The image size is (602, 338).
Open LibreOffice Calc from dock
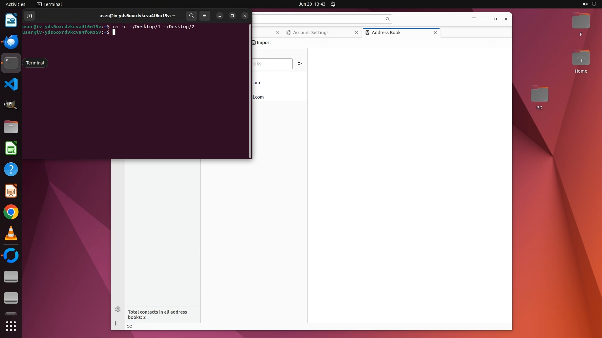pos(11,148)
